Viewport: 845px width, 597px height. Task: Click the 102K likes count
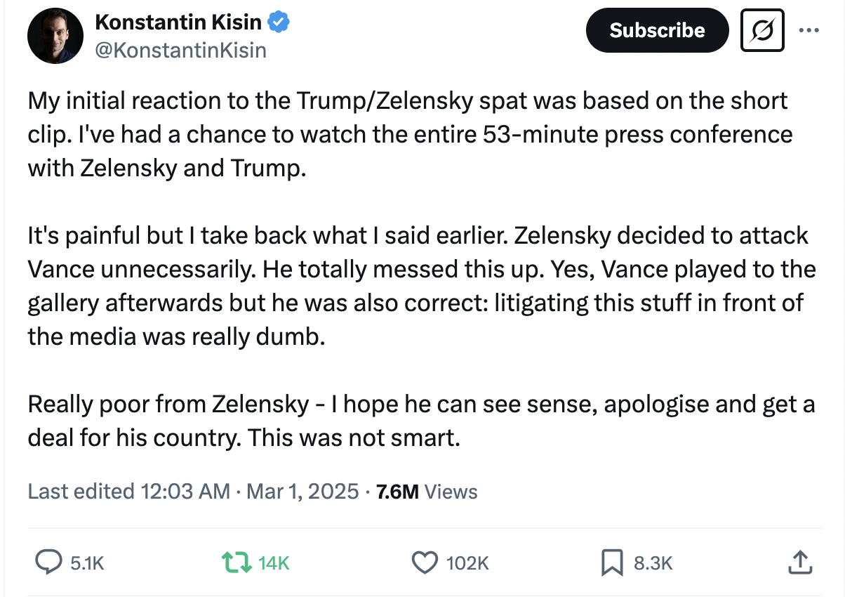click(467, 563)
